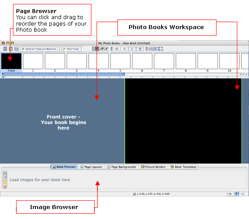Click the black front cover page in the workspace
The image size is (249, 219).
[183, 121]
